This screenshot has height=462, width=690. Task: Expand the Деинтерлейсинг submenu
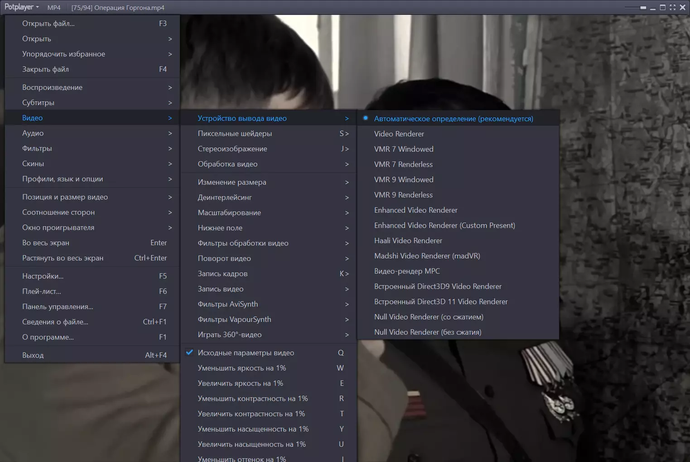pyautogui.click(x=225, y=197)
